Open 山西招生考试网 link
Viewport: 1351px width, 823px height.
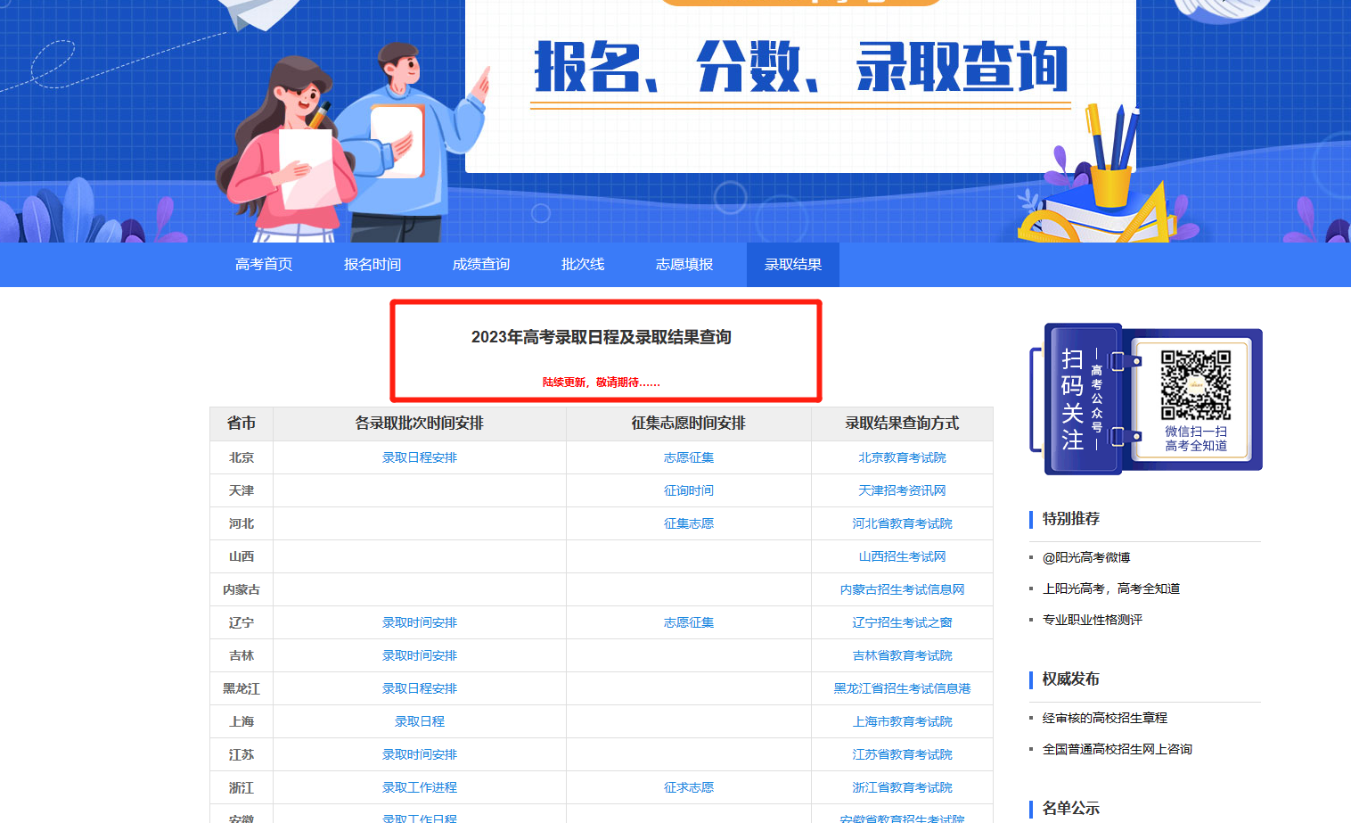coord(902,556)
